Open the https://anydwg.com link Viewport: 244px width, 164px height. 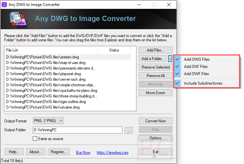pos(112,153)
